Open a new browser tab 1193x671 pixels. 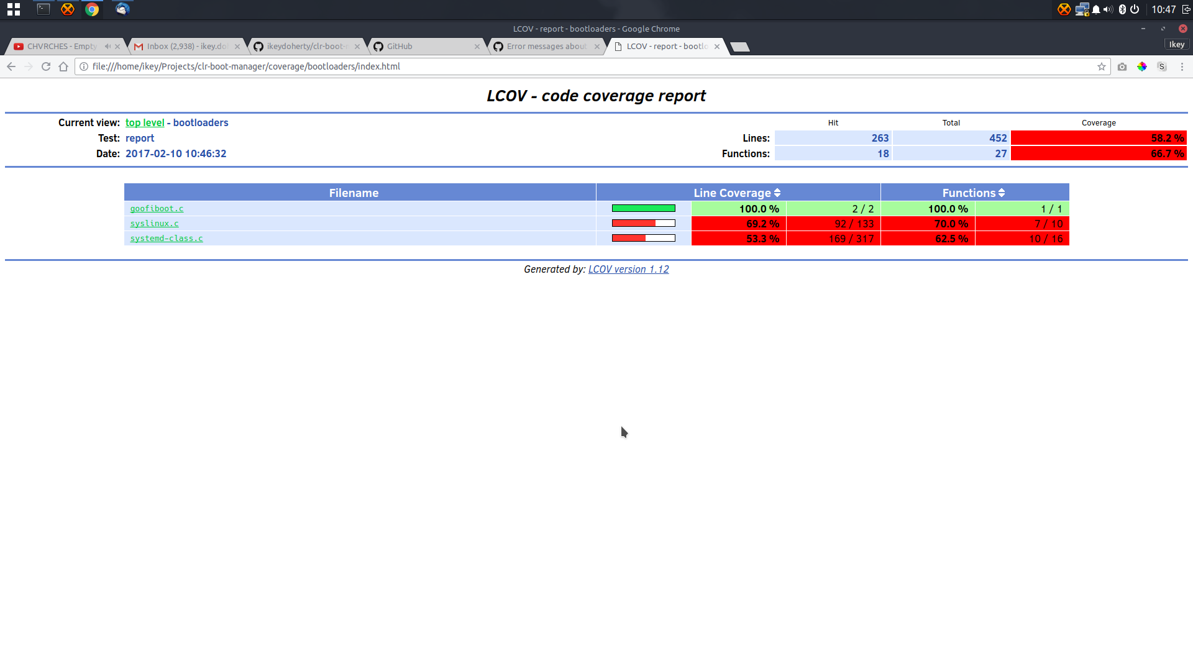tap(739, 47)
